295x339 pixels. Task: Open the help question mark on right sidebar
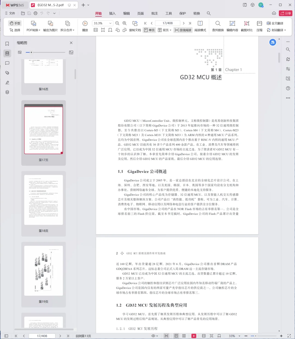coord(288,88)
